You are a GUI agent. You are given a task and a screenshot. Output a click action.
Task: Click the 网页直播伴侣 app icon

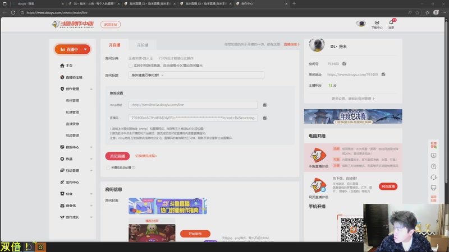coord(318,185)
